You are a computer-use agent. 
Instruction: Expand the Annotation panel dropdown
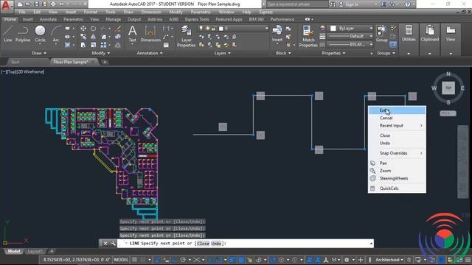[x=150, y=53]
